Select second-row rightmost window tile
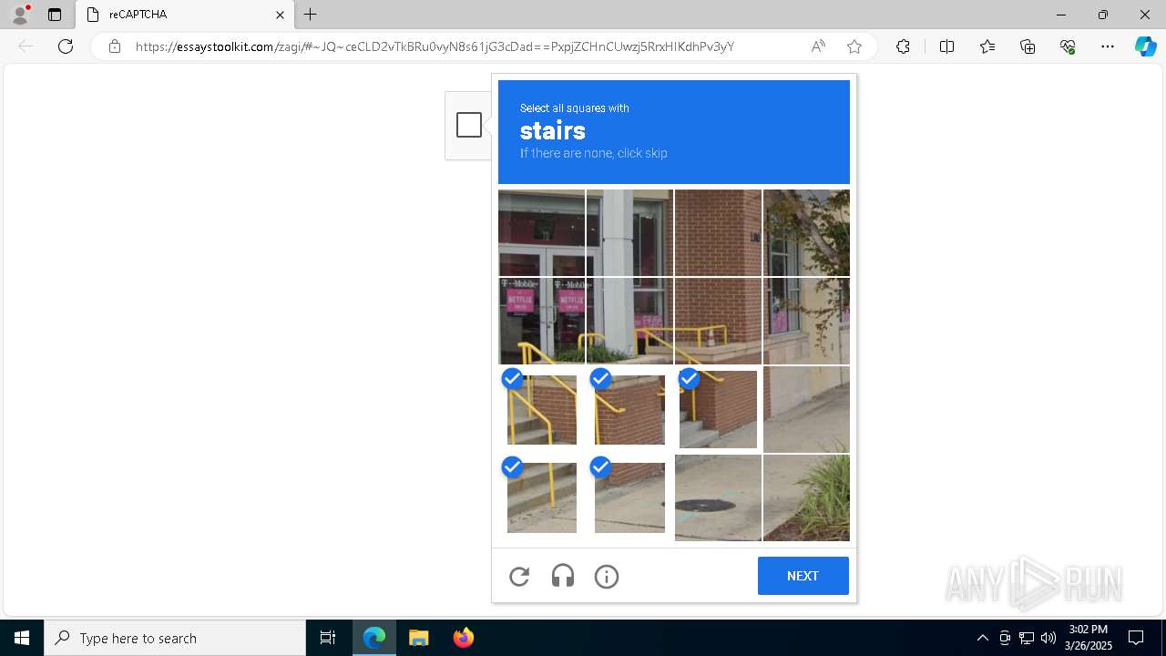This screenshot has width=1166, height=656. coord(806,321)
